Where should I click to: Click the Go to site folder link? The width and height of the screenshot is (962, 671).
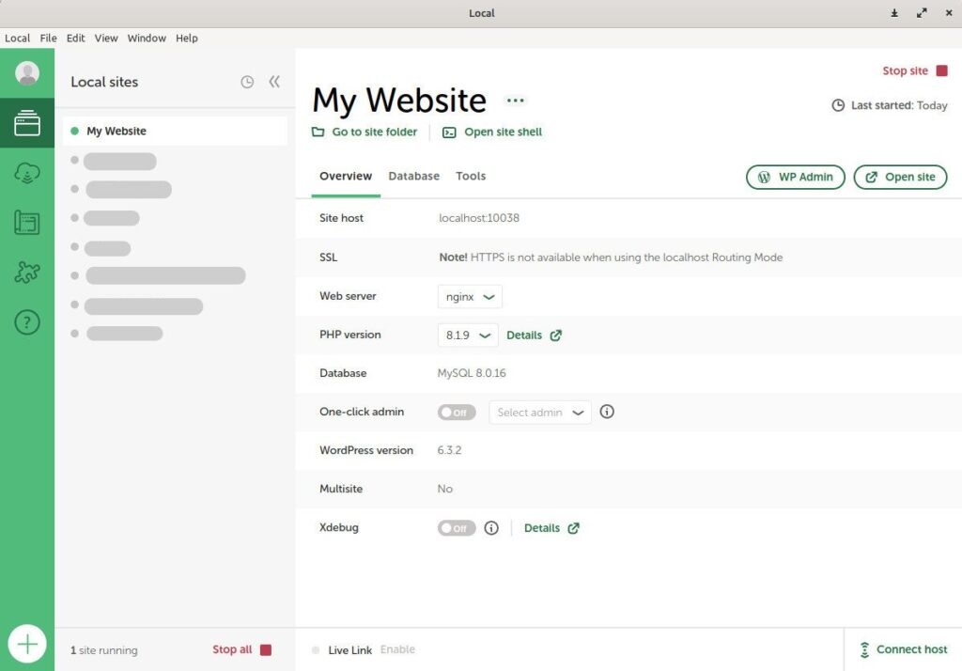tap(365, 133)
